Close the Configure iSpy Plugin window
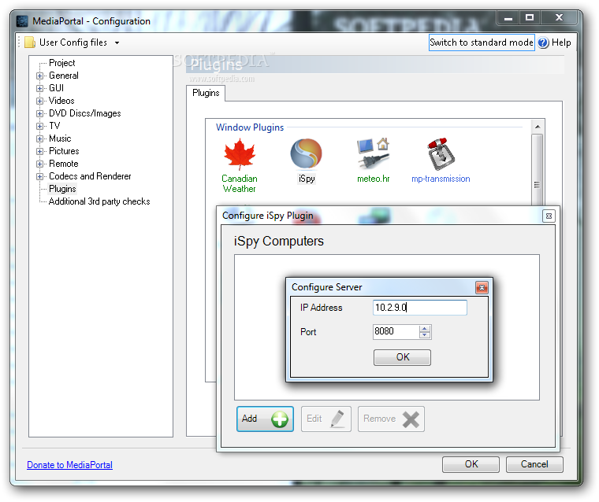This screenshot has height=502, width=599. click(x=549, y=216)
